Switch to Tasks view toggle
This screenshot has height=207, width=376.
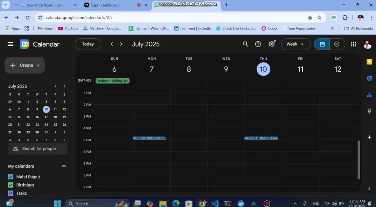coord(337,44)
